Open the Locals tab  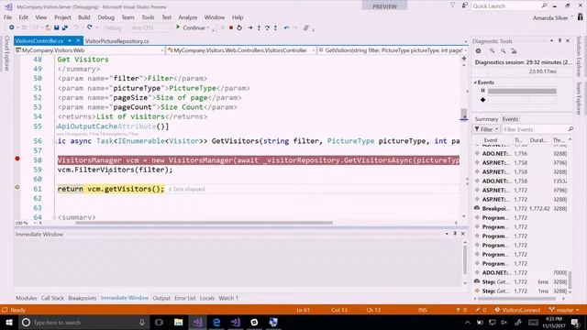207,298
